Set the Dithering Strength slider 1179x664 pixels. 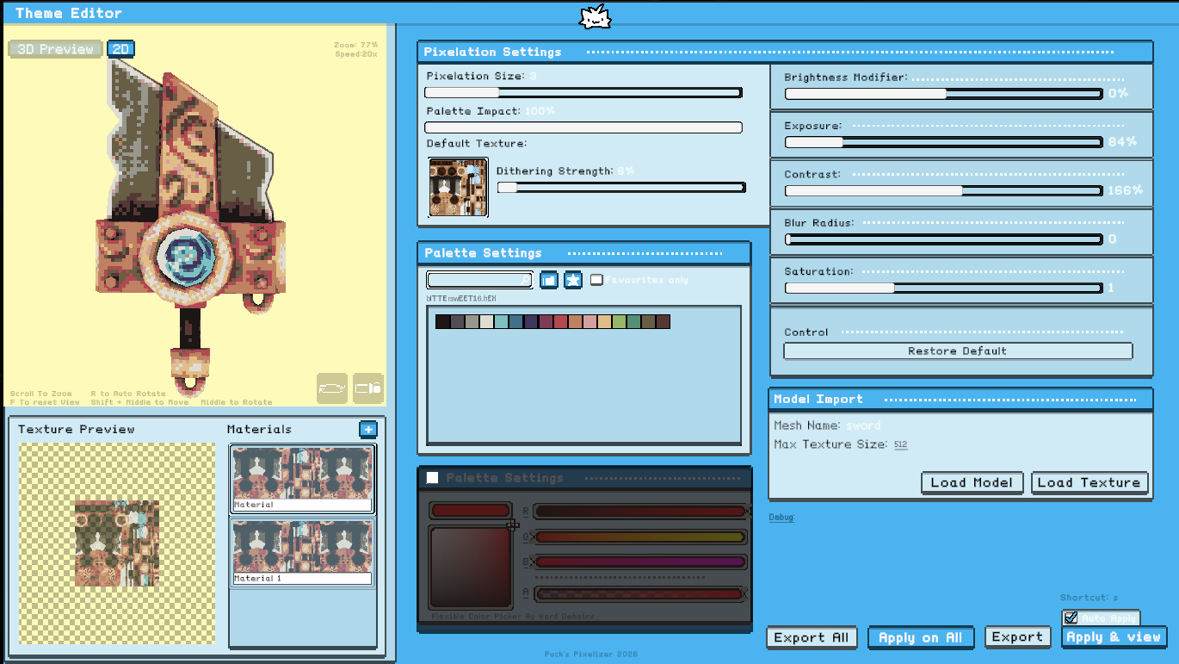tap(621, 187)
